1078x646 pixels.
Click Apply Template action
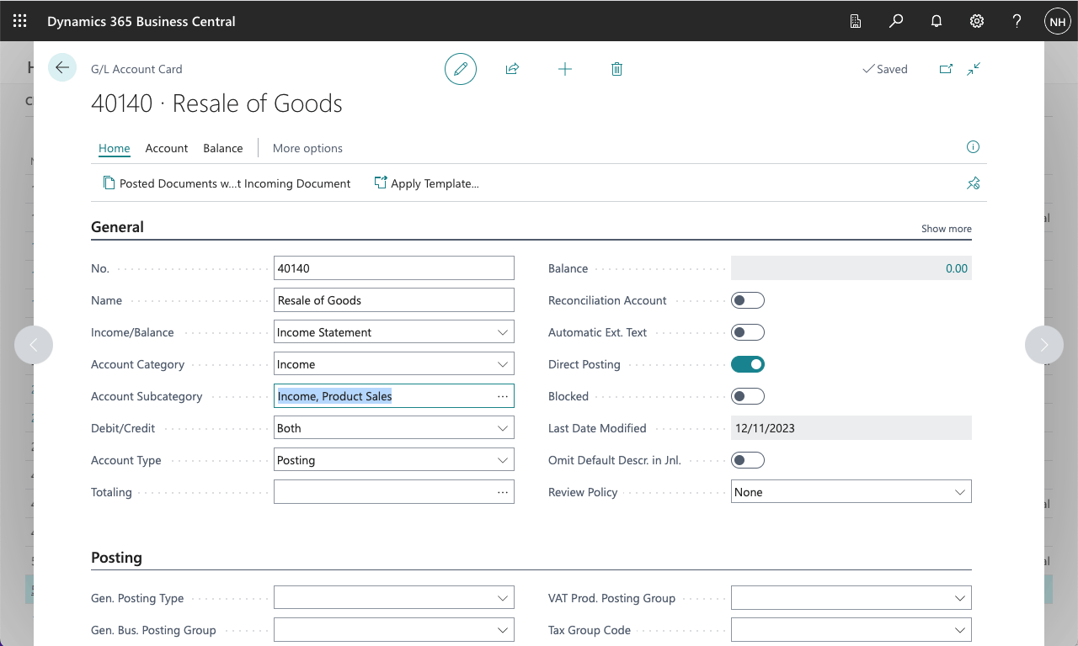click(427, 183)
